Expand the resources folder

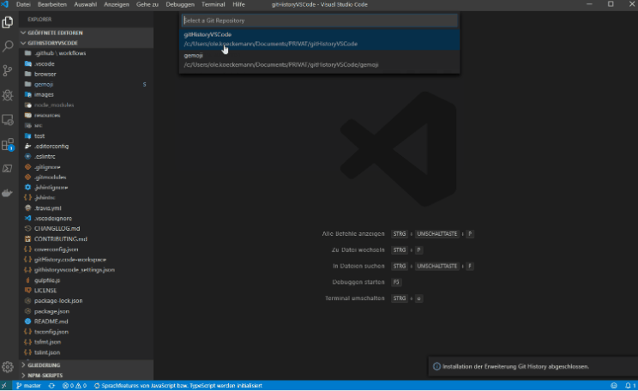(x=87, y=115)
